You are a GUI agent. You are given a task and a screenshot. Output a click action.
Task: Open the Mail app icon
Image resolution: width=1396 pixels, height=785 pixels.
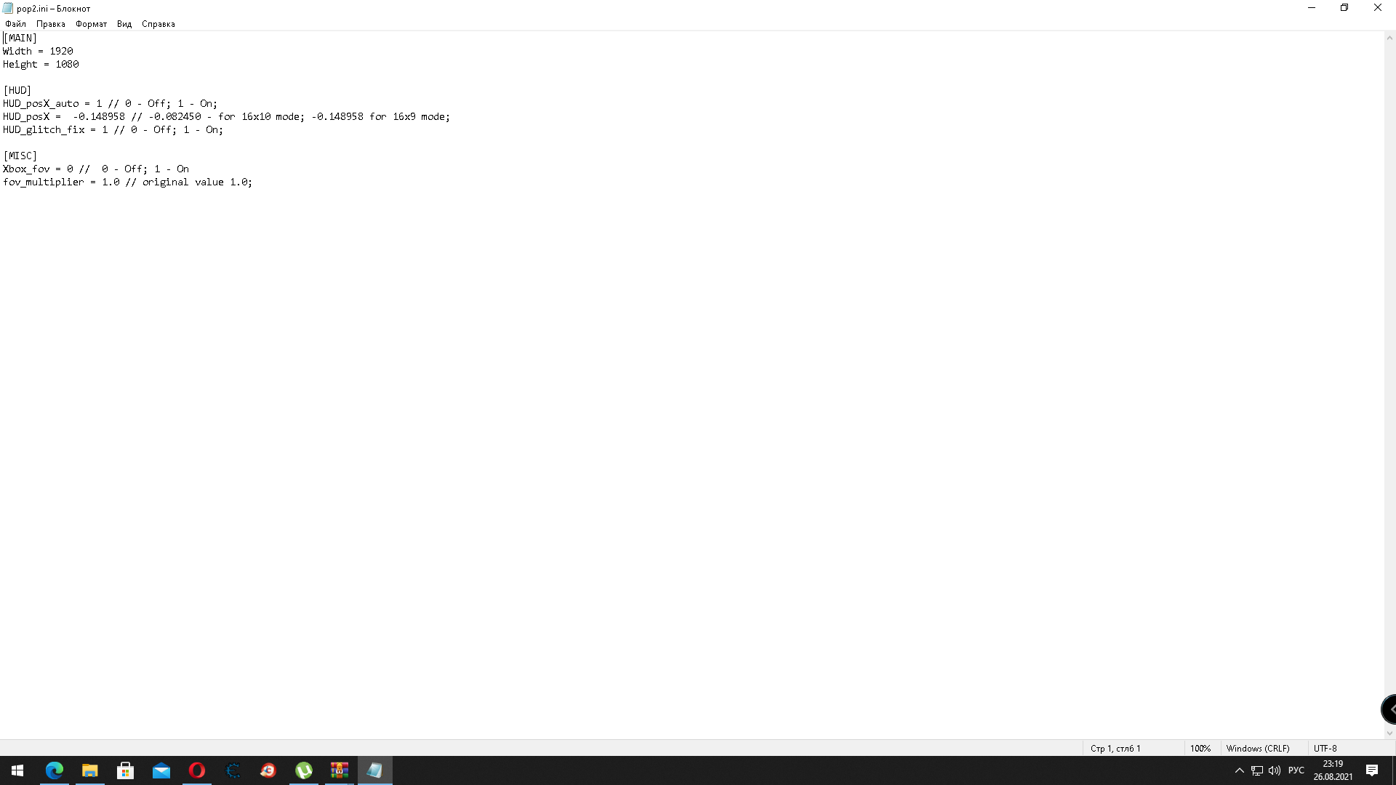click(x=161, y=770)
